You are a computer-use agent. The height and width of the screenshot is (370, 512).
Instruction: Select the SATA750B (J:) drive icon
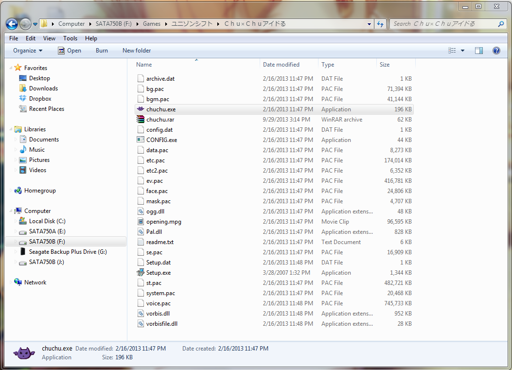click(23, 263)
